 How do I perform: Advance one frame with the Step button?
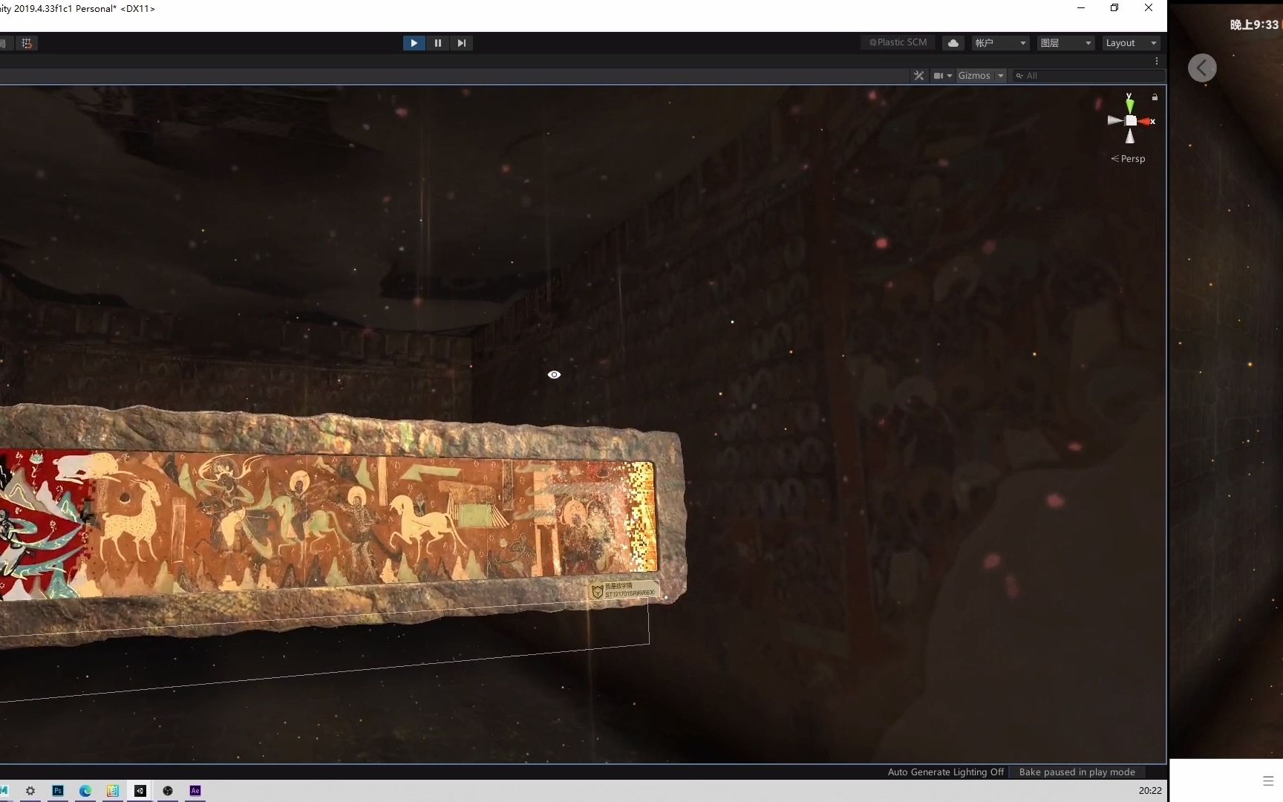click(x=462, y=43)
